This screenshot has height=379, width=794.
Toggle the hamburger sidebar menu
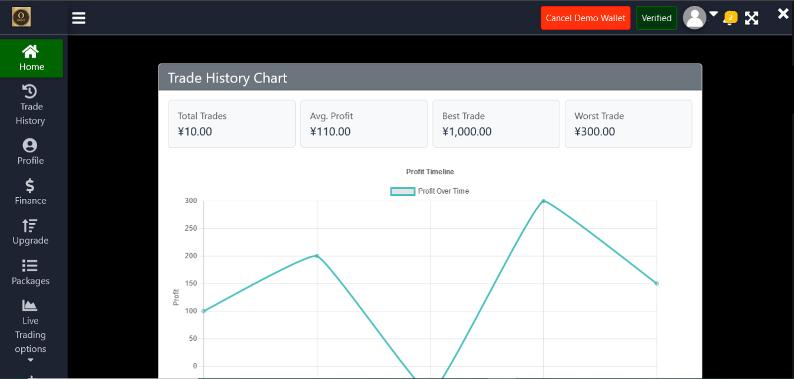click(79, 18)
